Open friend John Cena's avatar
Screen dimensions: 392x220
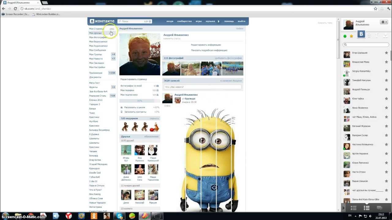click(140, 169)
